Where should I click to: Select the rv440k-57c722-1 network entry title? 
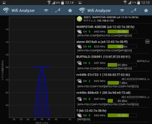pos(103,75)
